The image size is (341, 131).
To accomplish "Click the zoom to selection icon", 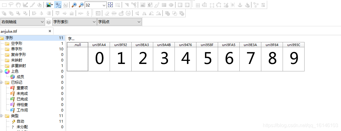I will (118, 5).
